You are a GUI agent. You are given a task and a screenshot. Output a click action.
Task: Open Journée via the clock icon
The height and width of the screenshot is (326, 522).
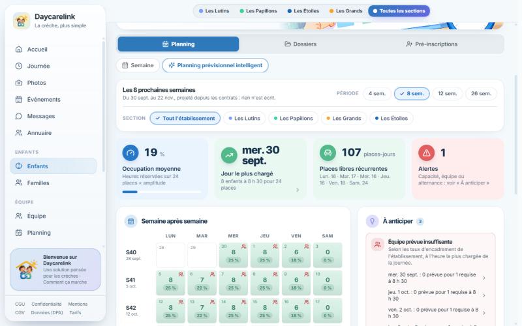19,66
